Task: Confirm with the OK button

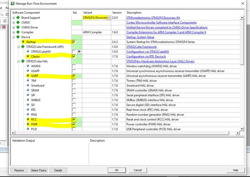Action: (x=117, y=170)
